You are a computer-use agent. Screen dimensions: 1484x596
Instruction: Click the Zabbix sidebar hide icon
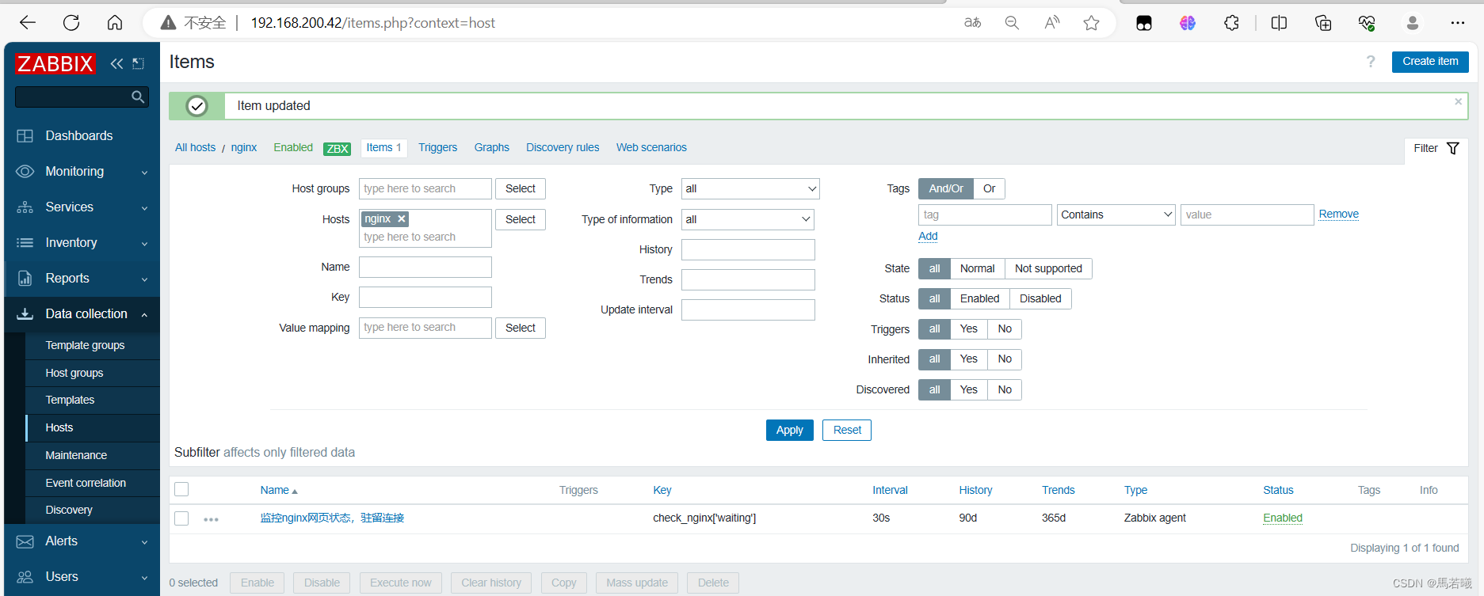tap(138, 63)
